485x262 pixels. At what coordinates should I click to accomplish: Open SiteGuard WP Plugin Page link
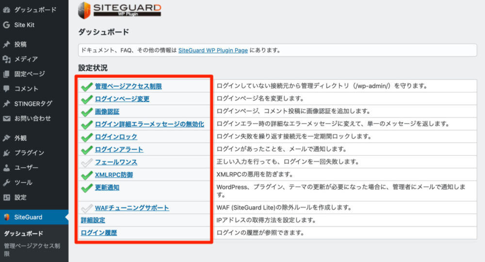[x=213, y=50]
